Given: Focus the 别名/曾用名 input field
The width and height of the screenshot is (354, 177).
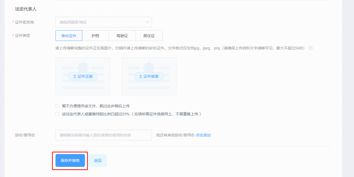Looking at the screenshot, I should (x=103, y=135).
